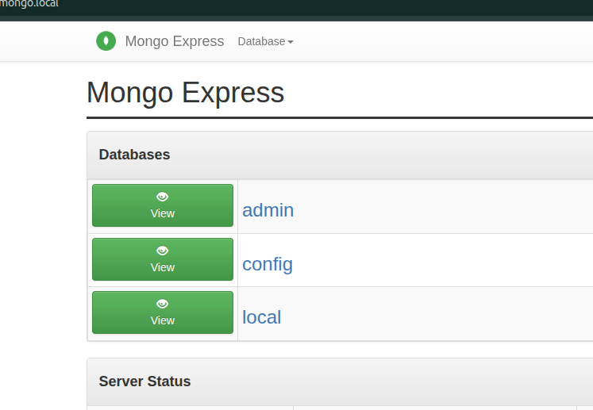Image resolution: width=593 pixels, height=410 pixels.
Task: Open the admin database link
Action: (268, 210)
